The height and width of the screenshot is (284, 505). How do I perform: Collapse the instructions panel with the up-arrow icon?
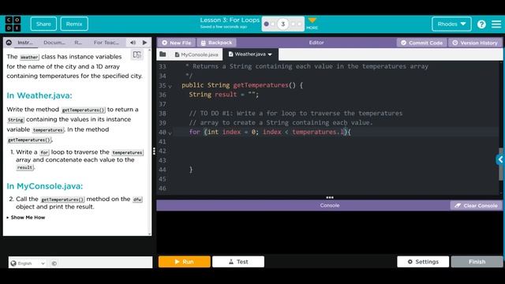click(x=9, y=43)
